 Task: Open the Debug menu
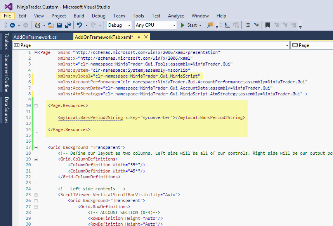point(99,16)
